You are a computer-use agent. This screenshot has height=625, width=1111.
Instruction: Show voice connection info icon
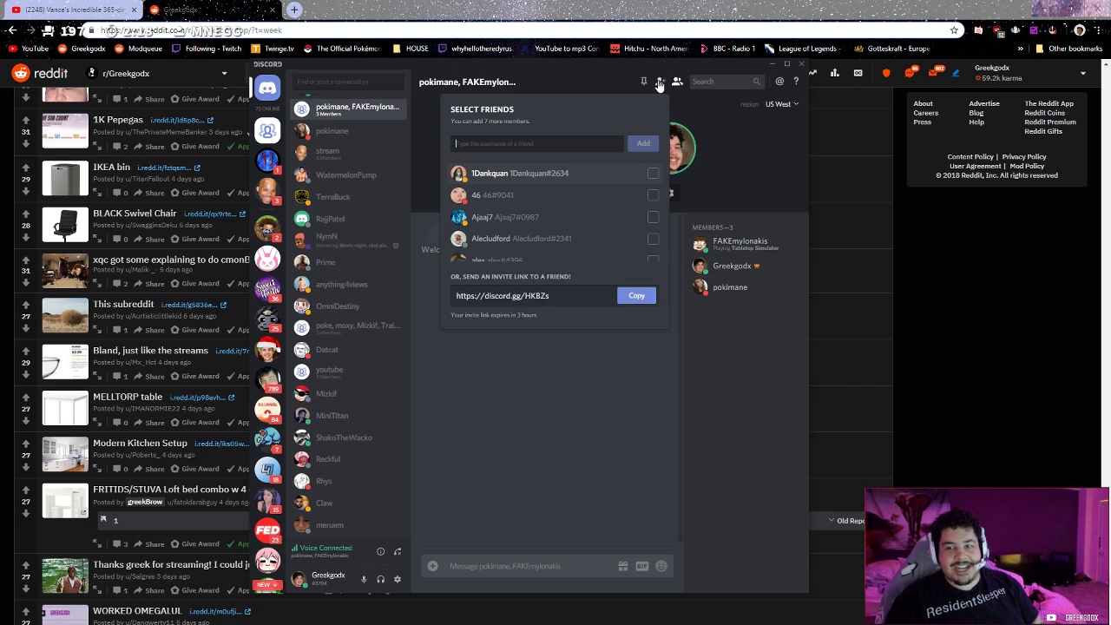pyautogui.click(x=380, y=551)
